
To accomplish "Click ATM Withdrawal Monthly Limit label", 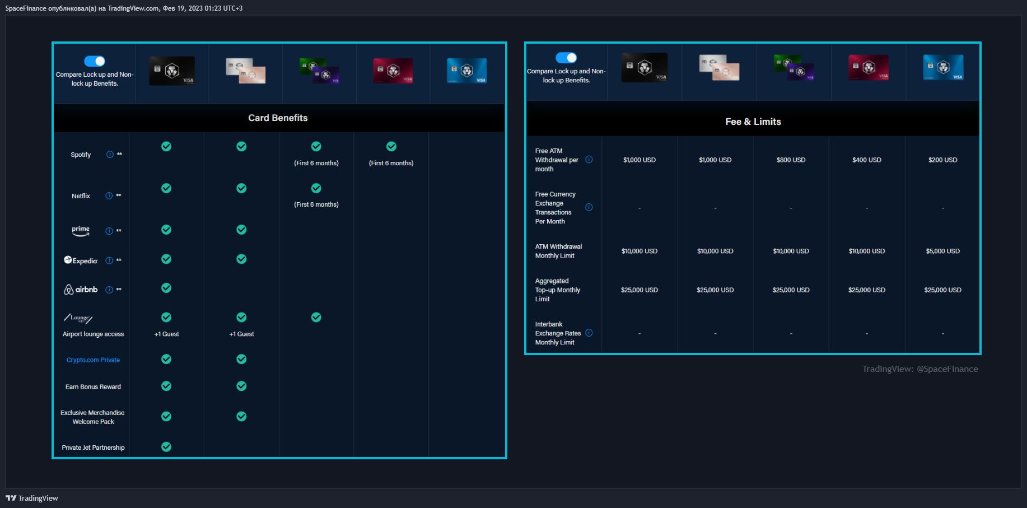I will [558, 251].
